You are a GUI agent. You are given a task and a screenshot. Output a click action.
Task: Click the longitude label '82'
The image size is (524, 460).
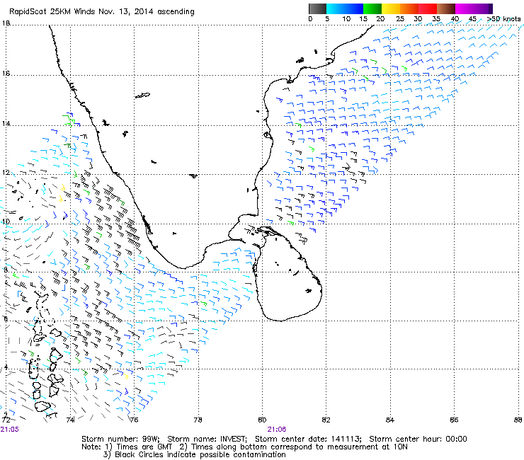coord(326,420)
